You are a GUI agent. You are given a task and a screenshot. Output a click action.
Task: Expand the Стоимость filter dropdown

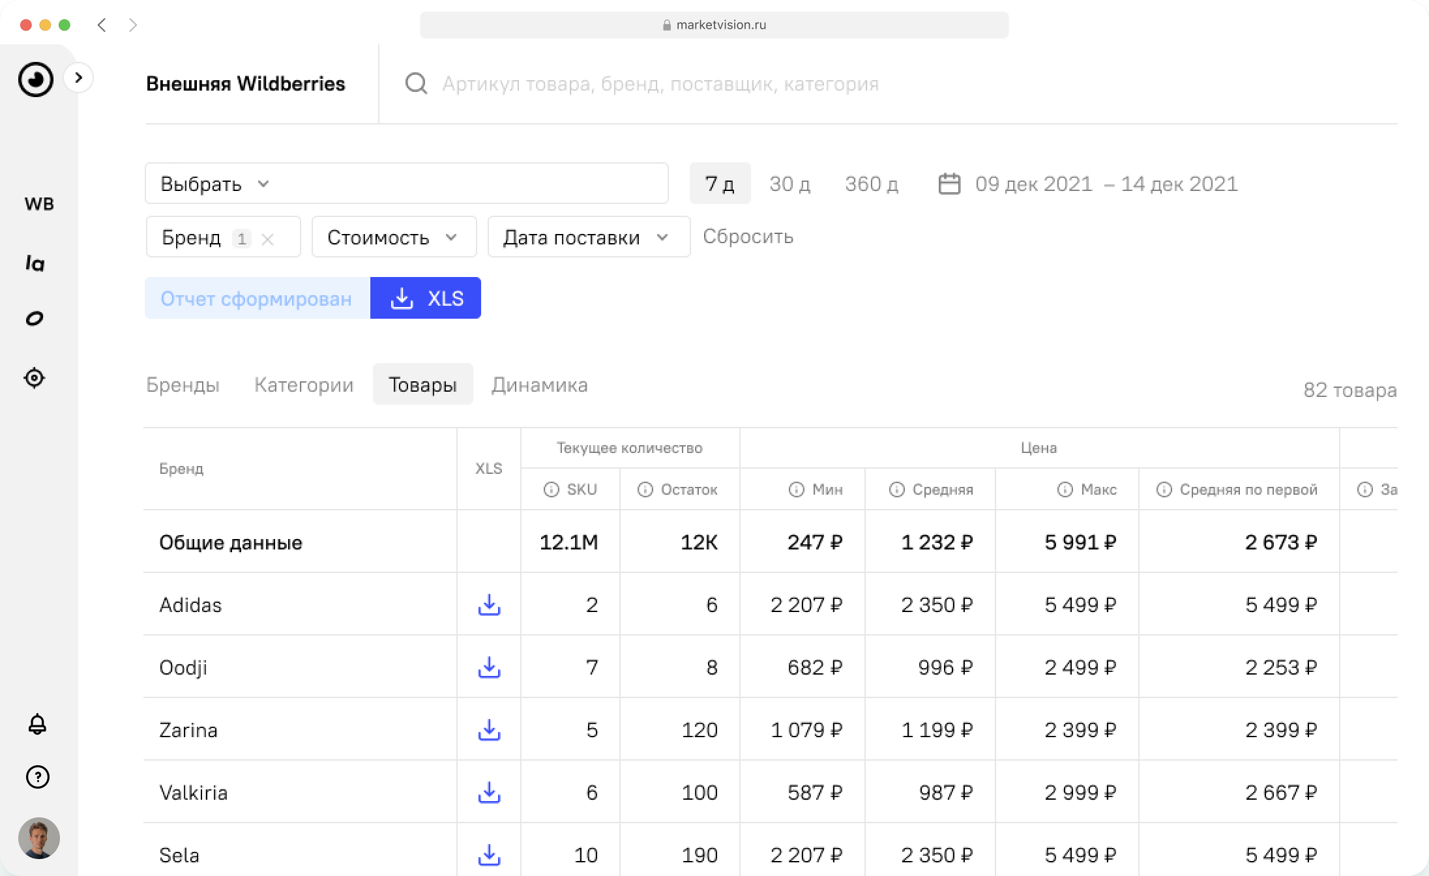click(393, 237)
